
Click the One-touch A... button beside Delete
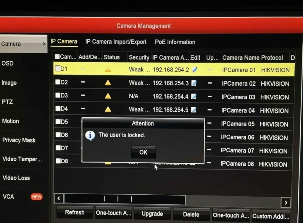pyautogui.click(x=231, y=215)
